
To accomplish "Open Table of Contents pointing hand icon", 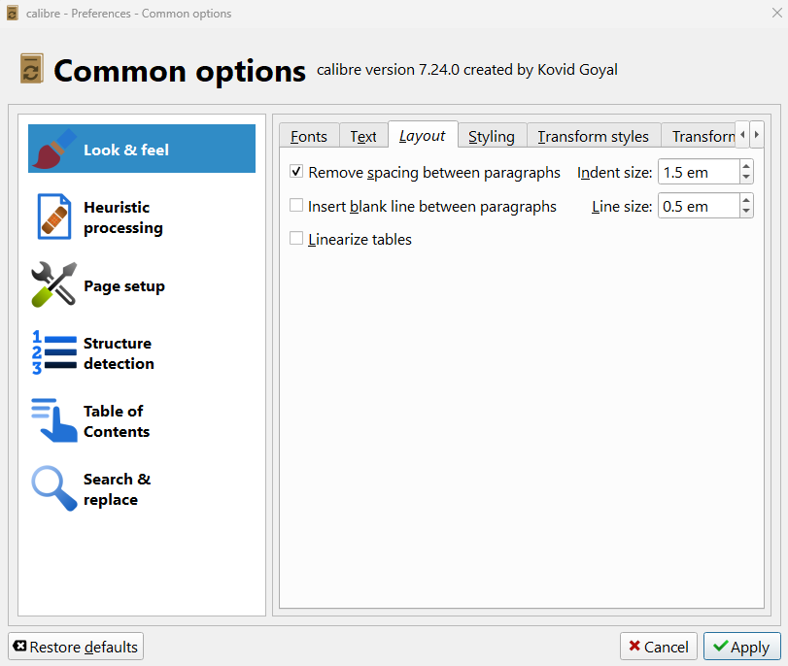I will [54, 420].
